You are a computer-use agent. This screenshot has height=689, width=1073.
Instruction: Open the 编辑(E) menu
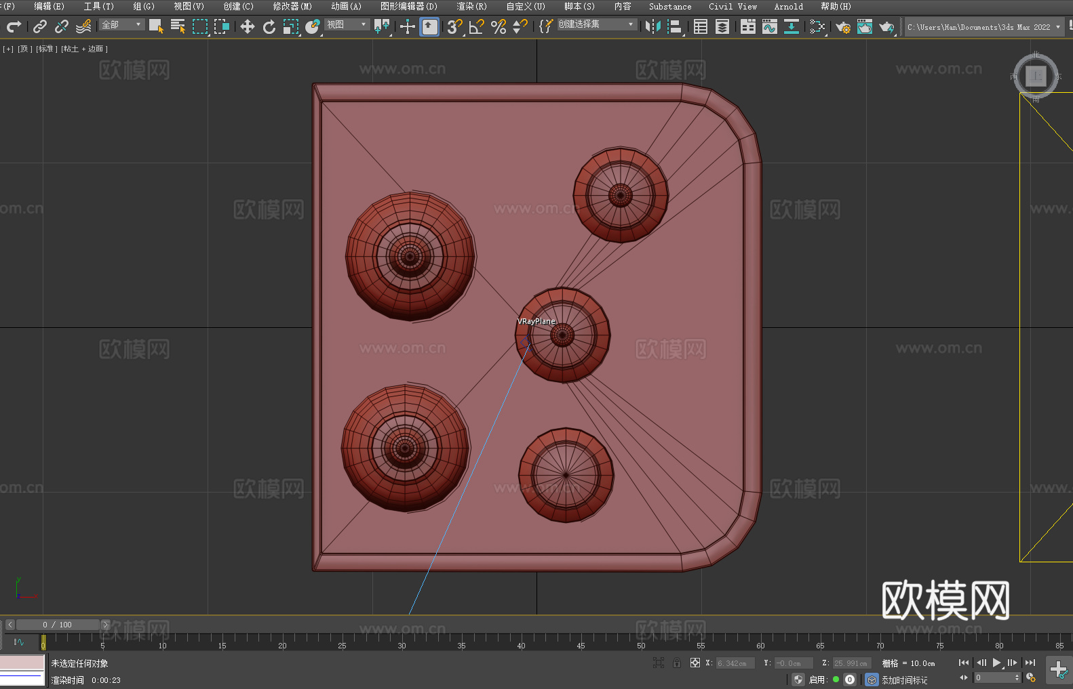[50, 6]
